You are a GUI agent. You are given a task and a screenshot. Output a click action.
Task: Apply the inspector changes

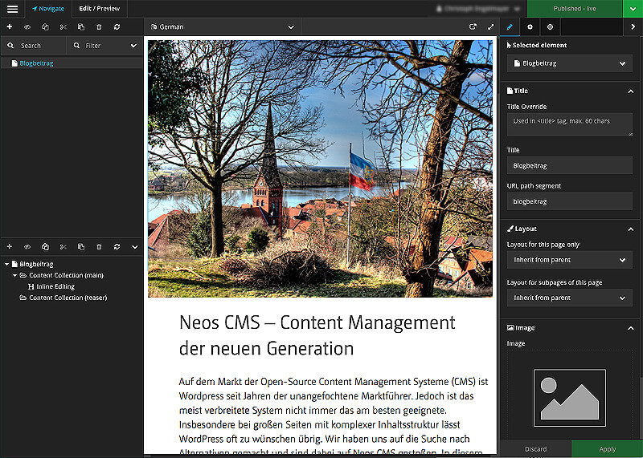608,449
